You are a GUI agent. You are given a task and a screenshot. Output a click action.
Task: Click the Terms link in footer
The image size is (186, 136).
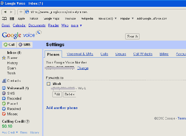pyautogui.click(x=182, y=118)
